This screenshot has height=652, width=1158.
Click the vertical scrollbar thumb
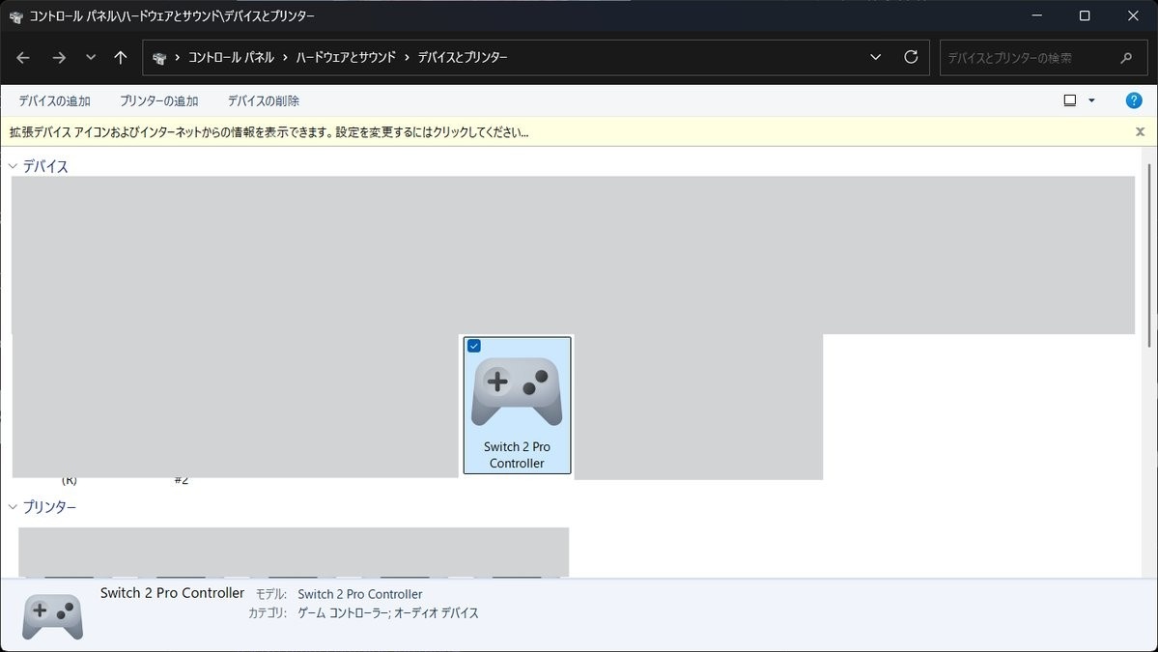1149,255
